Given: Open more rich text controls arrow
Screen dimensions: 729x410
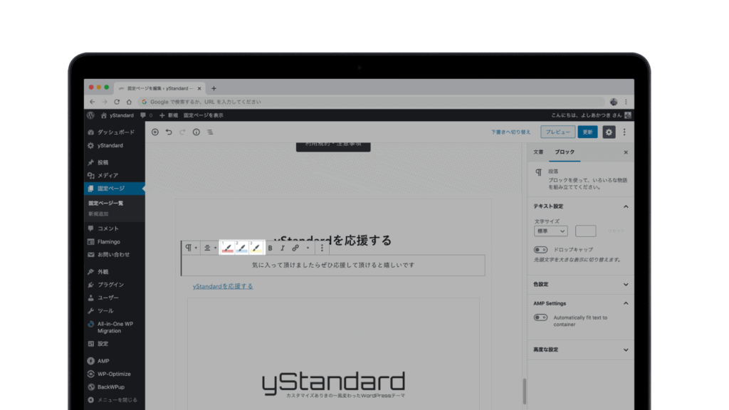Looking at the screenshot, I should pos(308,248).
